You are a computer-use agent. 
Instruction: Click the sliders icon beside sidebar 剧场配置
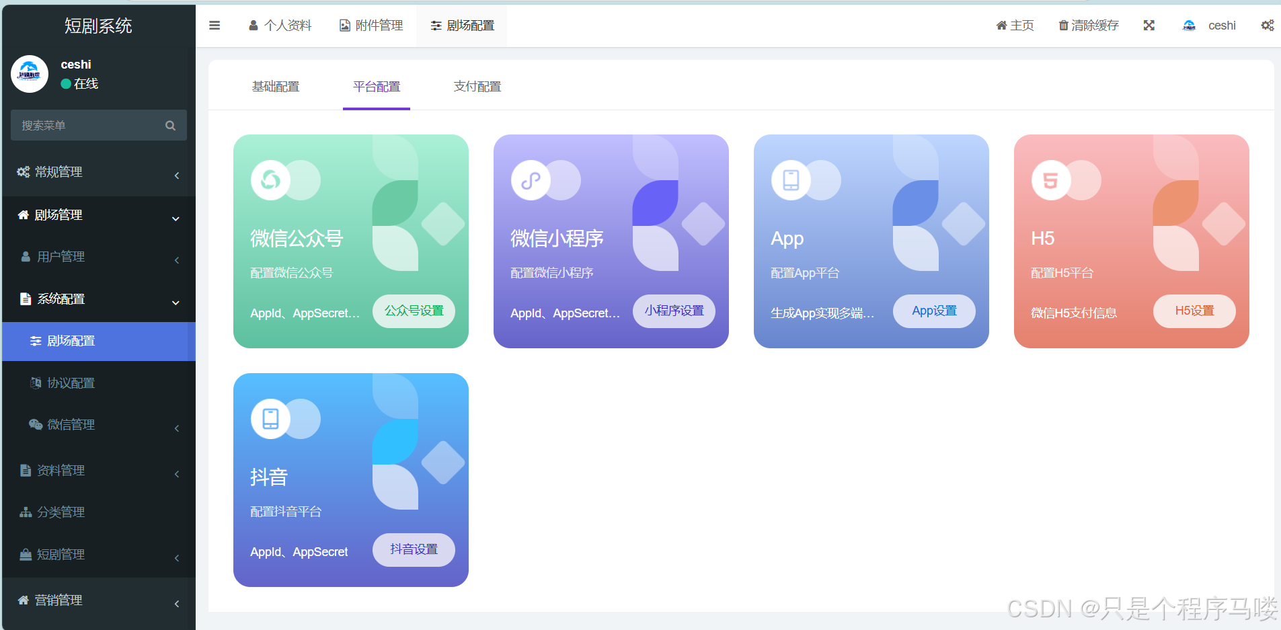pos(36,342)
